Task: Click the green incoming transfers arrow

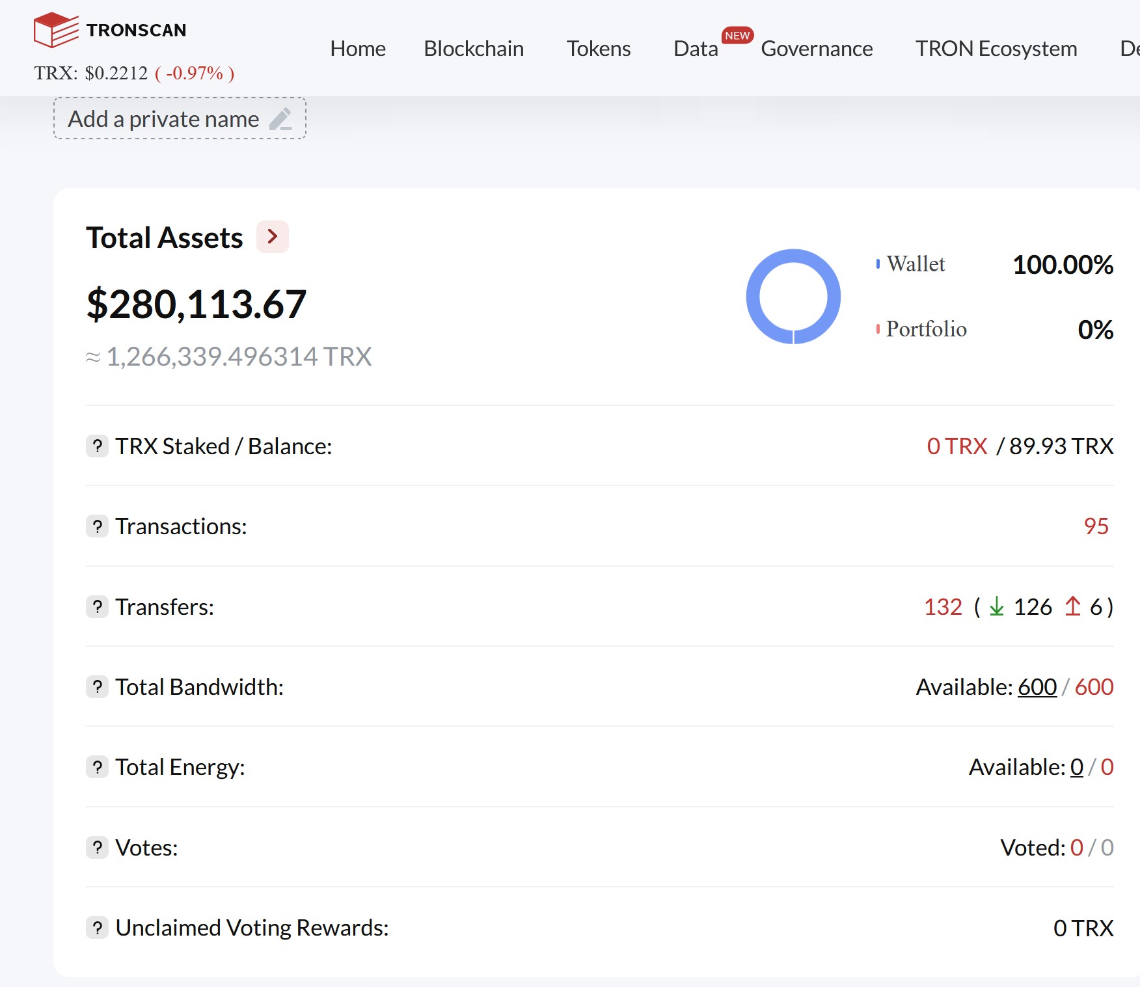Action: point(997,607)
